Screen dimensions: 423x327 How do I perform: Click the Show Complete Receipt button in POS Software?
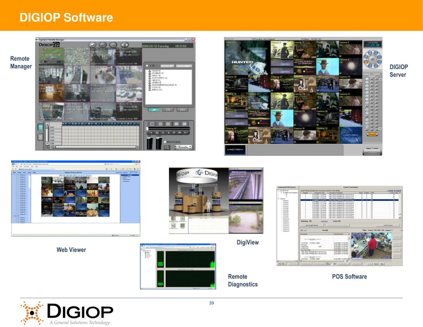(x=312, y=225)
